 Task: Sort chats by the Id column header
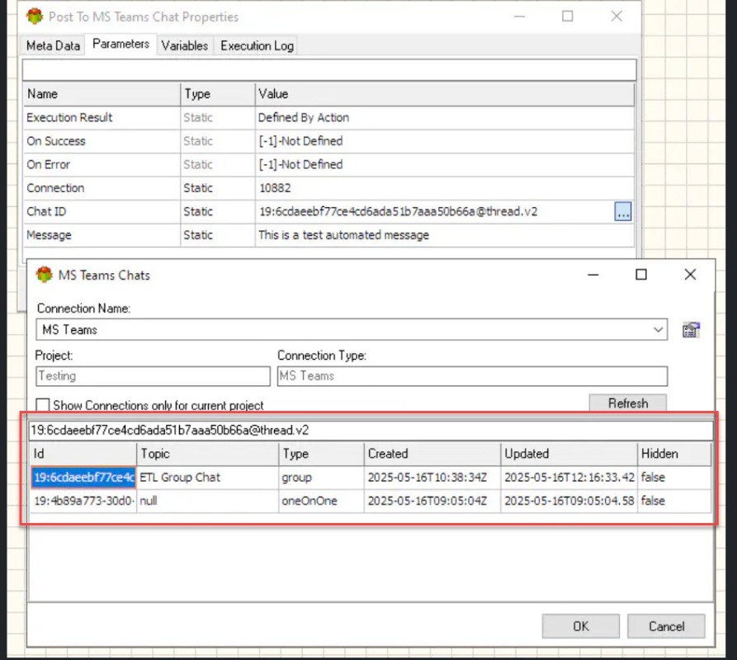(83, 454)
